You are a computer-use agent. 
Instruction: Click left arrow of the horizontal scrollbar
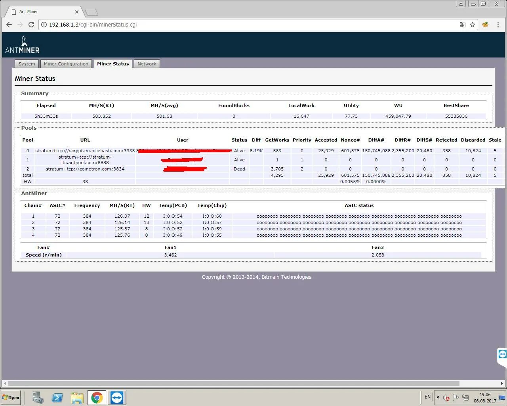click(5, 383)
